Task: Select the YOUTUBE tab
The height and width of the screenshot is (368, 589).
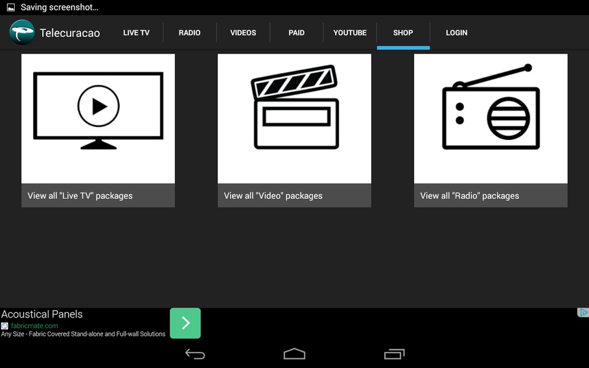Action: 350,33
